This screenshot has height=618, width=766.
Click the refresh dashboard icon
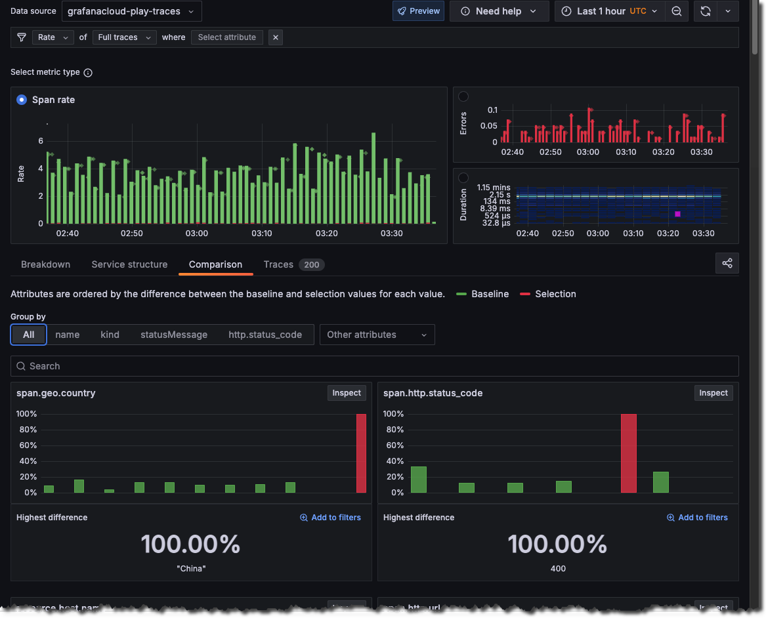click(x=705, y=11)
